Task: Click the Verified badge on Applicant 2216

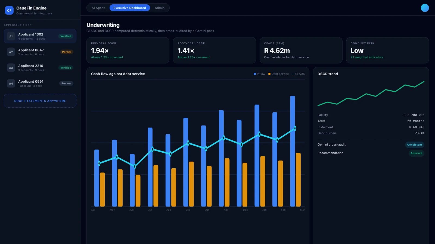Action: point(66,68)
